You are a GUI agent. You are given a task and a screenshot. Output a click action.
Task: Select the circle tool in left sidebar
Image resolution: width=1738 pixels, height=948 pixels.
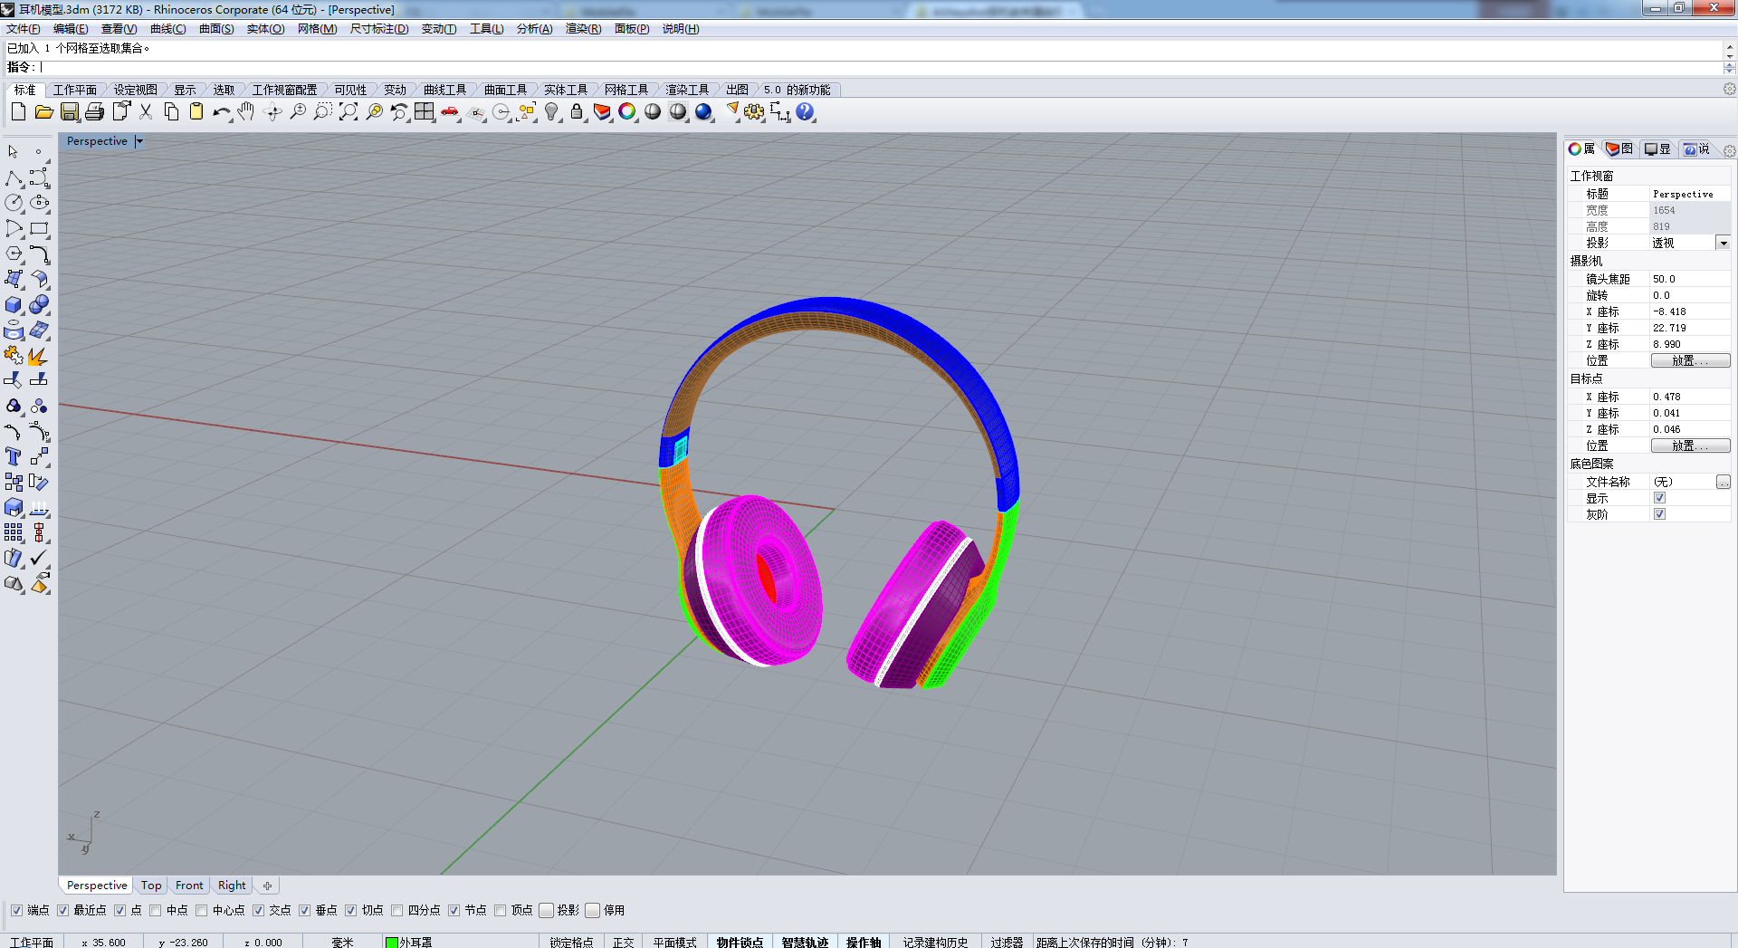14,203
